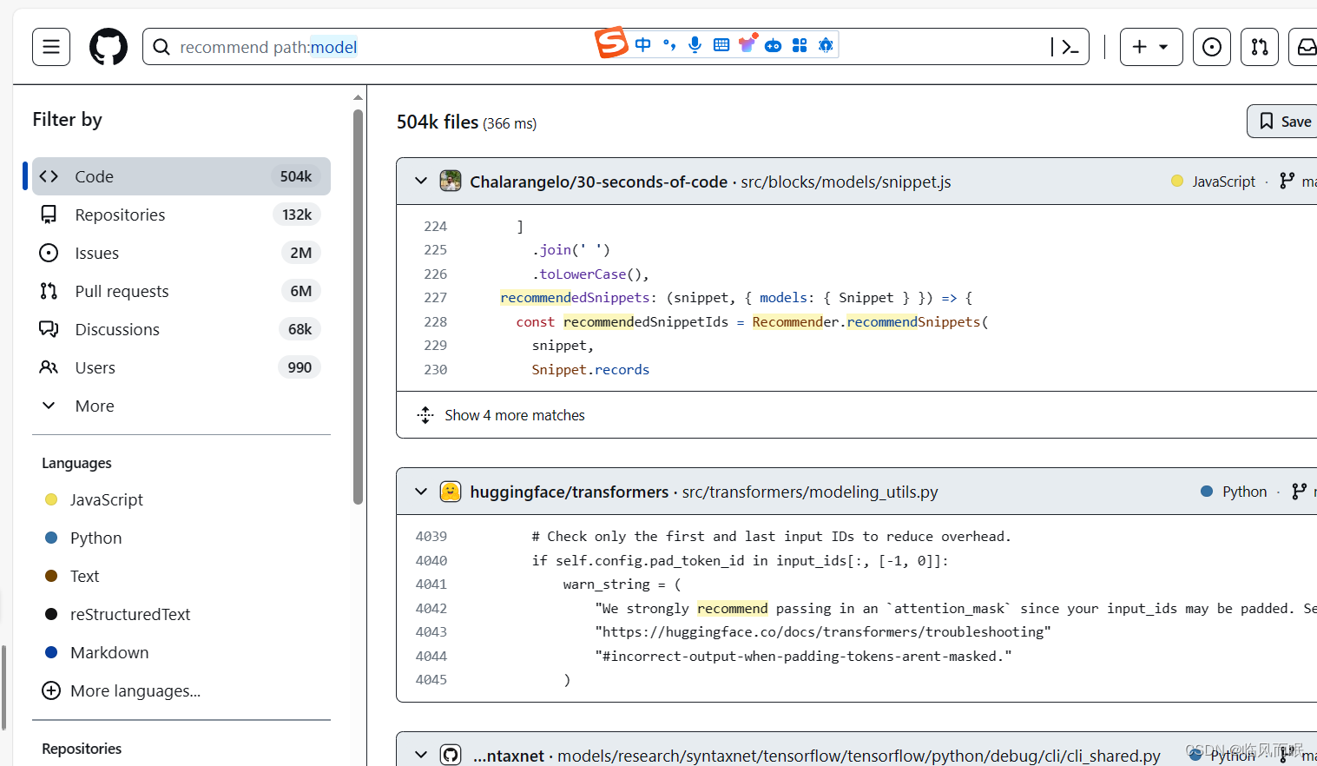1317x766 pixels.
Task: Filter results by Discussions
Action: pyautogui.click(x=117, y=329)
